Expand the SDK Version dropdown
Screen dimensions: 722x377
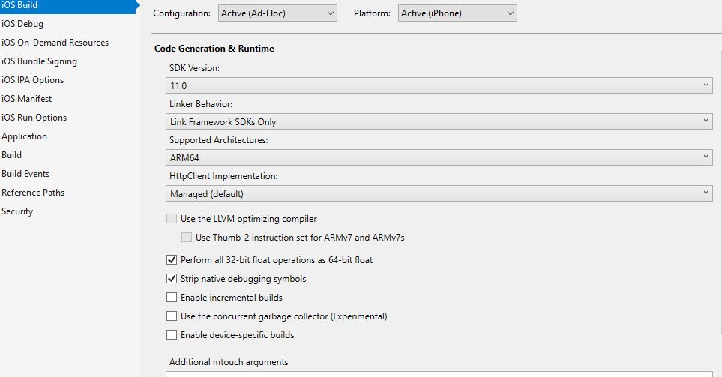[439, 86]
